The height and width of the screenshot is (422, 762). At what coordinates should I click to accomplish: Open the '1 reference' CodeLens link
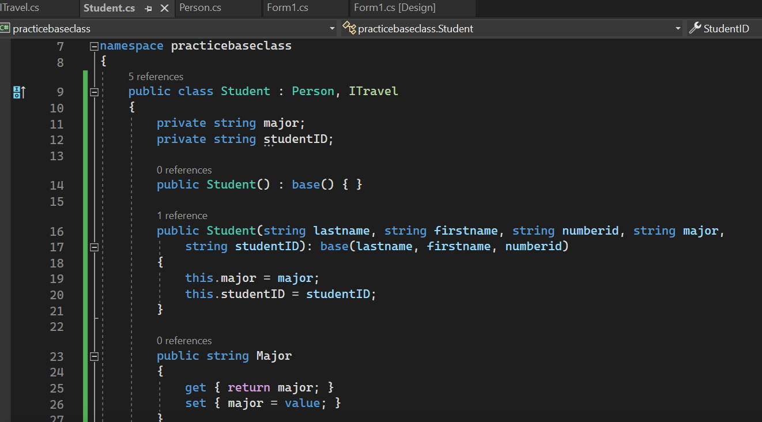coord(182,216)
